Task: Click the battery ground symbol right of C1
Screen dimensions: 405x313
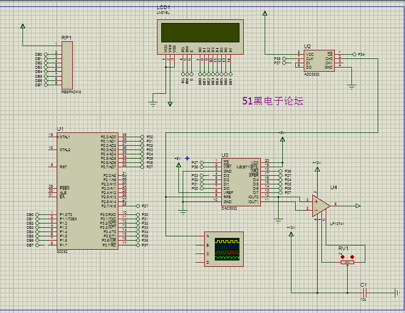Action: click(x=397, y=293)
